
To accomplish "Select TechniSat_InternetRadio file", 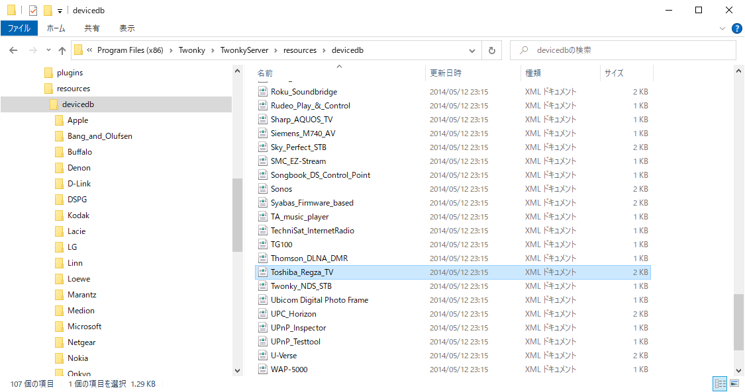I will 313,230.
